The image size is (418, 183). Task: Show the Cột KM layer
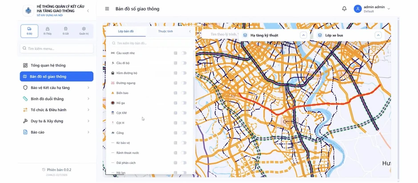184,113
